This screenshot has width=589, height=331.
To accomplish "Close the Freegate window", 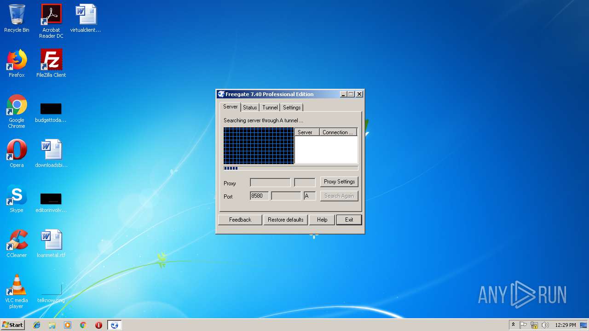I will pyautogui.click(x=359, y=94).
